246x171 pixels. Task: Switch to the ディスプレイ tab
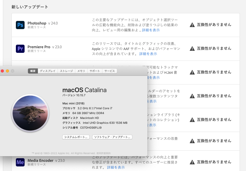point(48,71)
